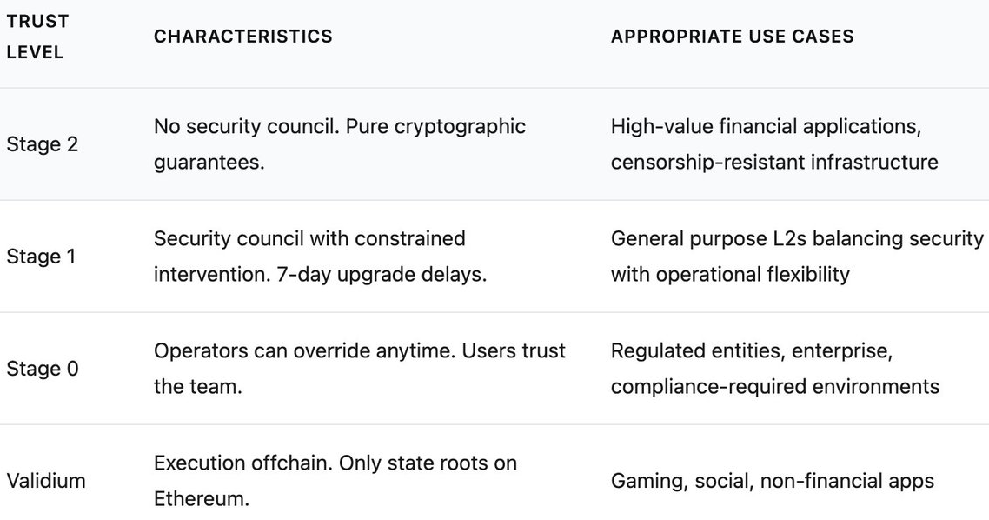Click "the team." text in Stage 0 row
Viewport: 989px width, 520px height.
(x=197, y=387)
